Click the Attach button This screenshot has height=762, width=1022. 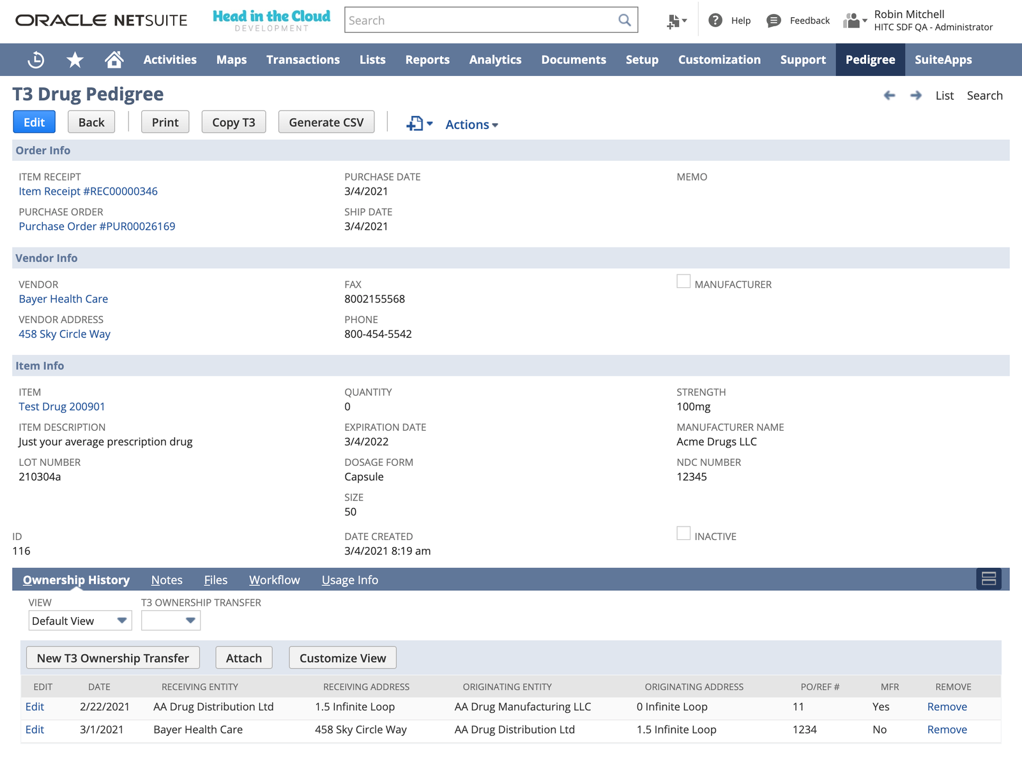click(x=244, y=658)
